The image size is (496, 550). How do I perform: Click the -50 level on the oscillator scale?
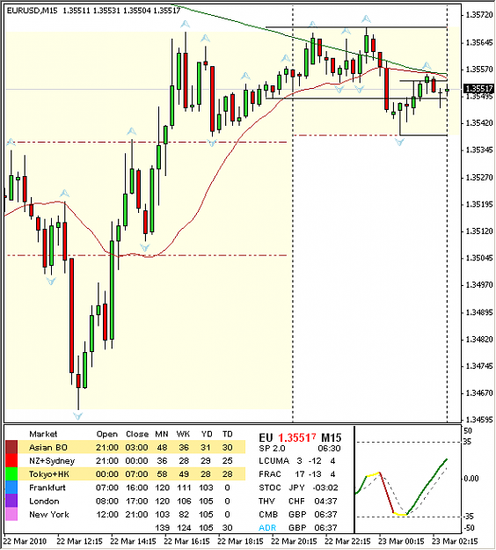pyautogui.click(x=469, y=528)
